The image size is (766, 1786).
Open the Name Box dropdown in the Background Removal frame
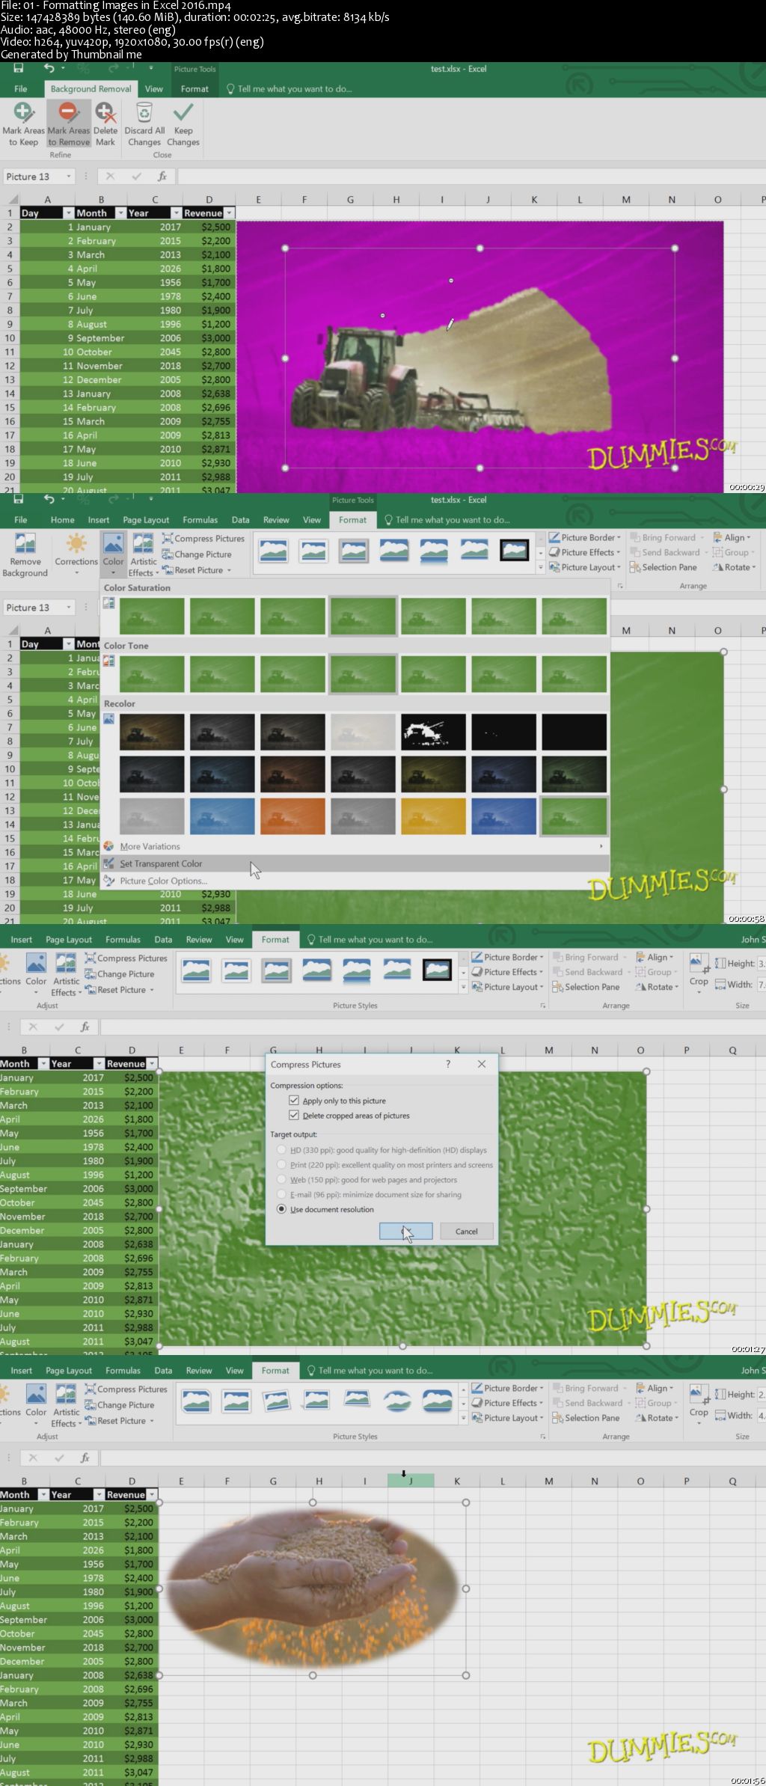coord(69,177)
